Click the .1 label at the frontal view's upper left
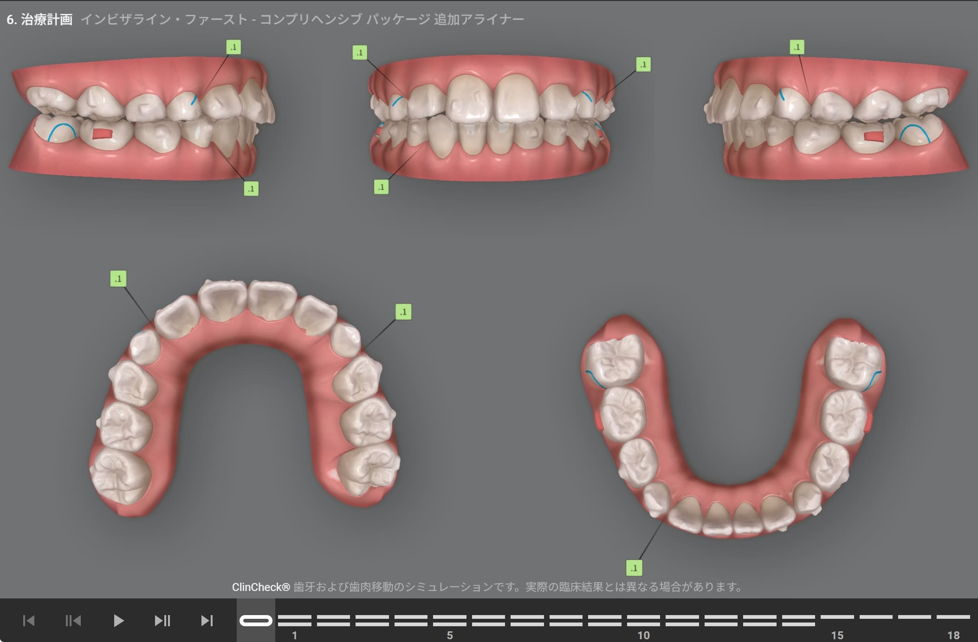Screen dimensions: 978x642 coord(359,52)
